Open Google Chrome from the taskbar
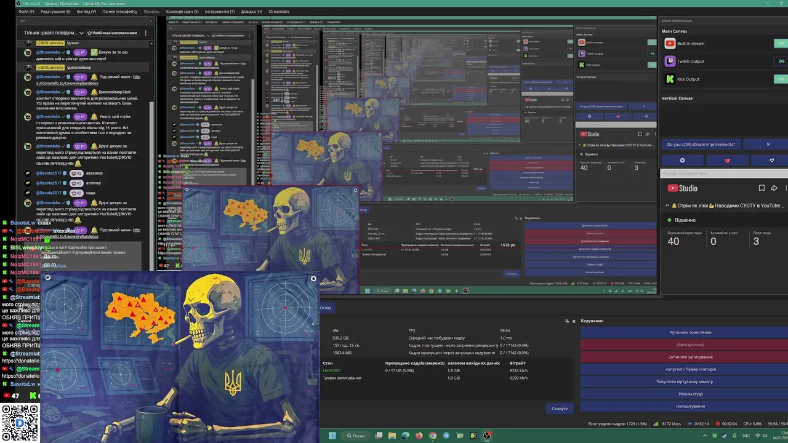This screenshot has height=443, width=788. point(433,436)
